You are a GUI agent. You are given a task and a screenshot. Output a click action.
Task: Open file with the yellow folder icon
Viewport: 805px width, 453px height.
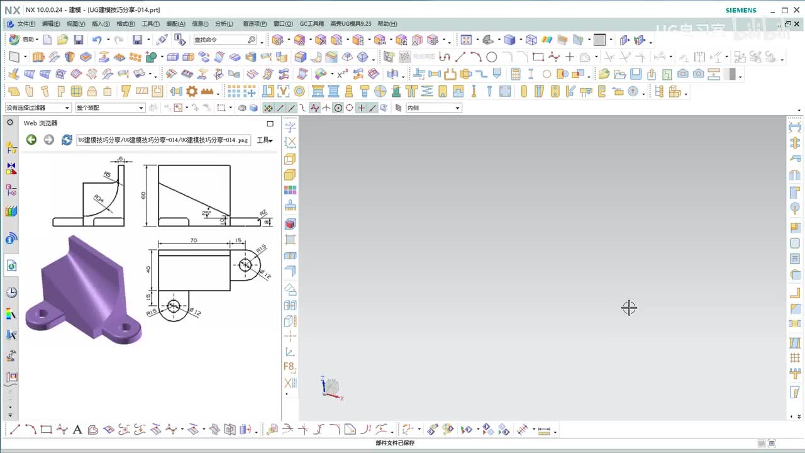[x=62, y=40]
